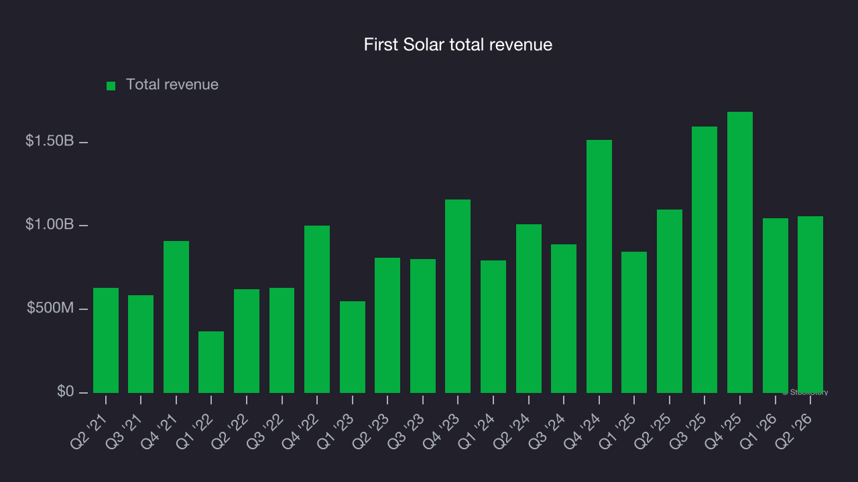The height and width of the screenshot is (482, 858).
Task: Select the Q1 '23 revenue bar
Action: (x=353, y=347)
